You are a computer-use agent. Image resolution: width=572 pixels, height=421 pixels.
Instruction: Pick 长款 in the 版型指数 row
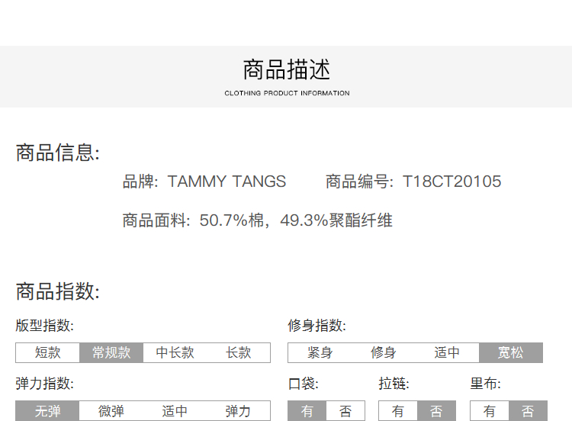tap(239, 352)
